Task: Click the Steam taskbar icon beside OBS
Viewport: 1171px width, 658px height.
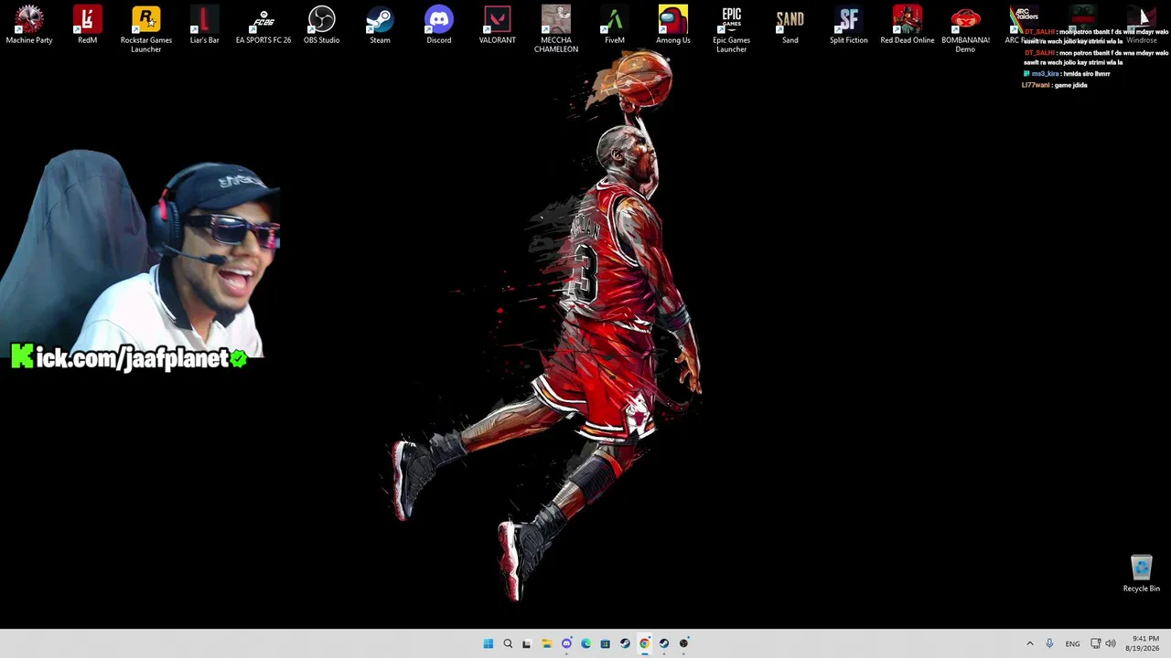Action: pos(664,643)
